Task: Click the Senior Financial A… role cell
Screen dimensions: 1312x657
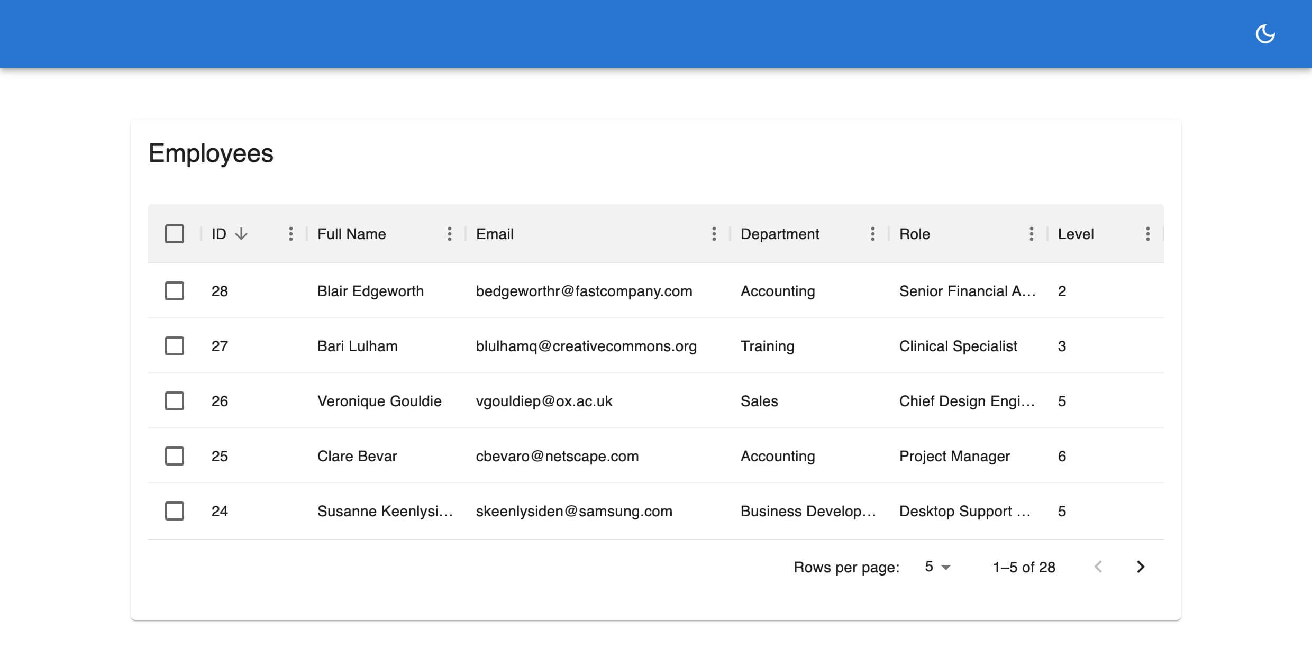Action: (968, 291)
